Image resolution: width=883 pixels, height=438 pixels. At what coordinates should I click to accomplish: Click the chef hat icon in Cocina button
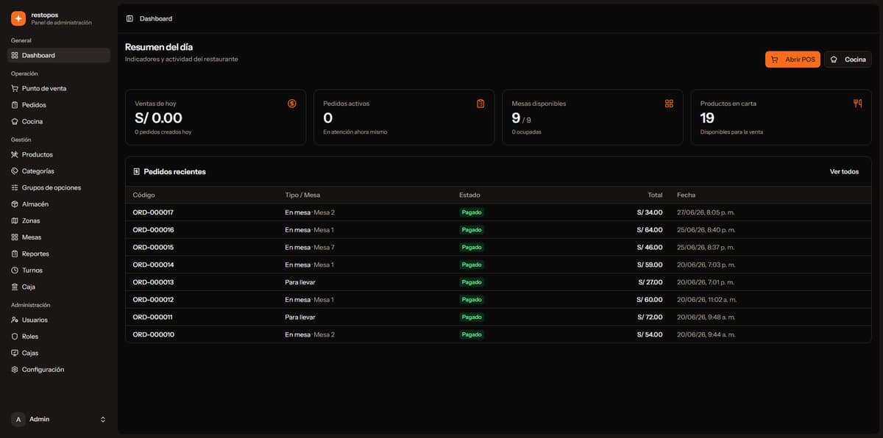point(834,60)
